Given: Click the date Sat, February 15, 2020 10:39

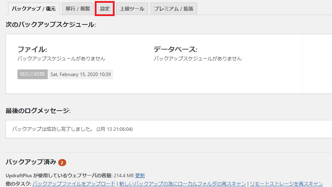Looking at the screenshot, I should click(80, 74).
